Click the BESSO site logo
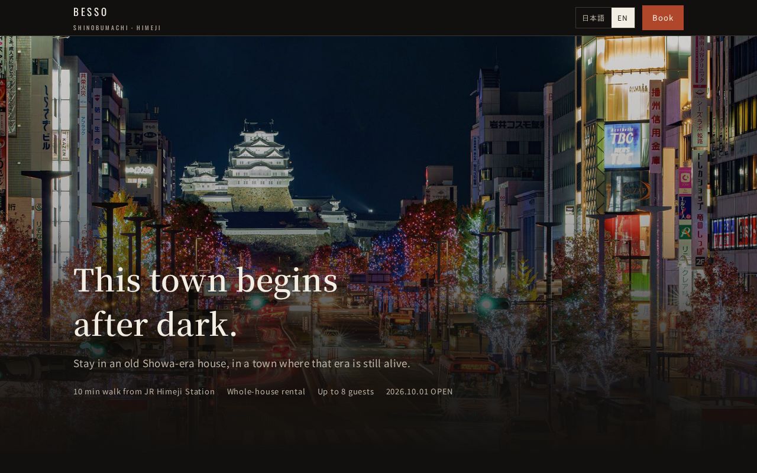This screenshot has width=757, height=473. [90, 12]
